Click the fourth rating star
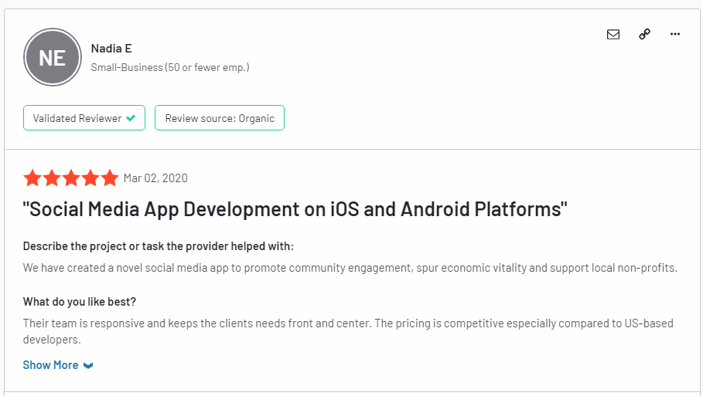 tap(90, 178)
